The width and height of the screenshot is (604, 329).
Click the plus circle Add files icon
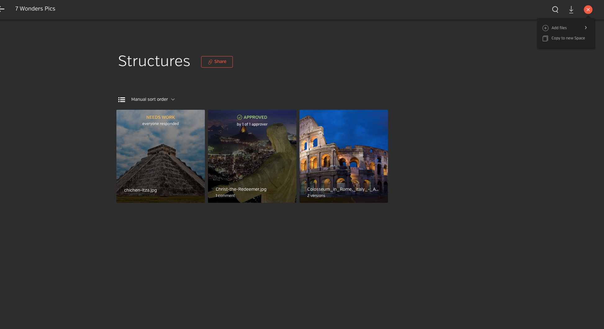pos(545,28)
